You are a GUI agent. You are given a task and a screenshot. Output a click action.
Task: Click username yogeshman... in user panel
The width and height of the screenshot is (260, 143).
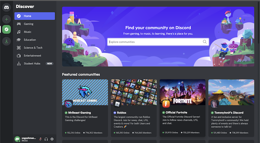(29, 138)
